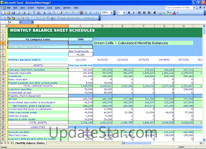Toggle Bold formatting
The height and width of the screenshot is (149, 206).
(x=129, y=13)
